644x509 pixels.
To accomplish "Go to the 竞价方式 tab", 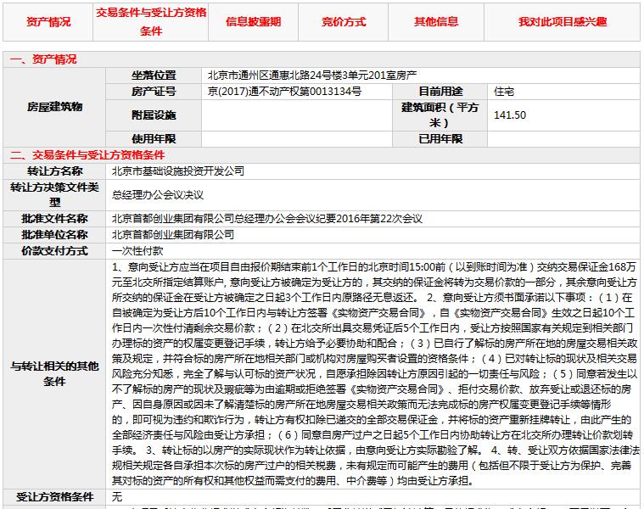I will [344, 22].
